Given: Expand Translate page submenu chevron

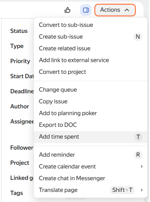Looking at the screenshot, I should (x=142, y=190).
